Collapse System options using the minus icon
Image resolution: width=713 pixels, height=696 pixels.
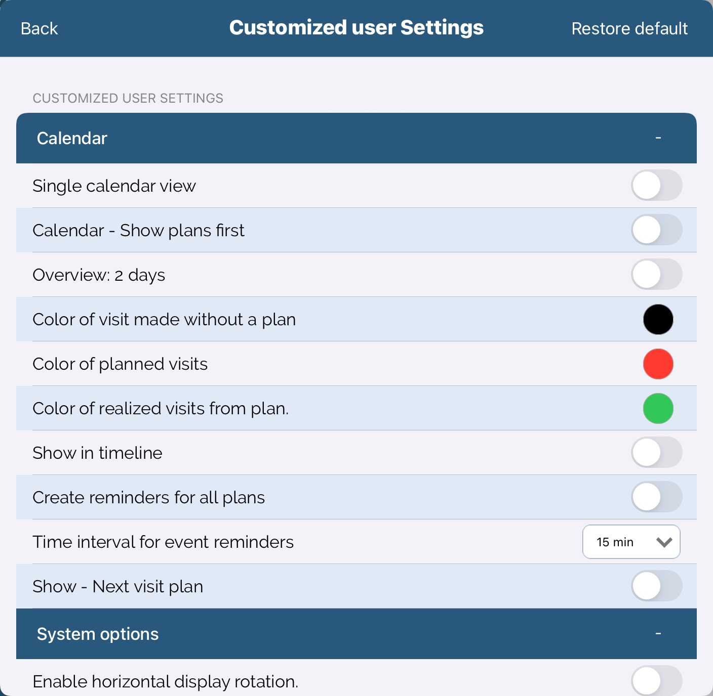(x=658, y=634)
